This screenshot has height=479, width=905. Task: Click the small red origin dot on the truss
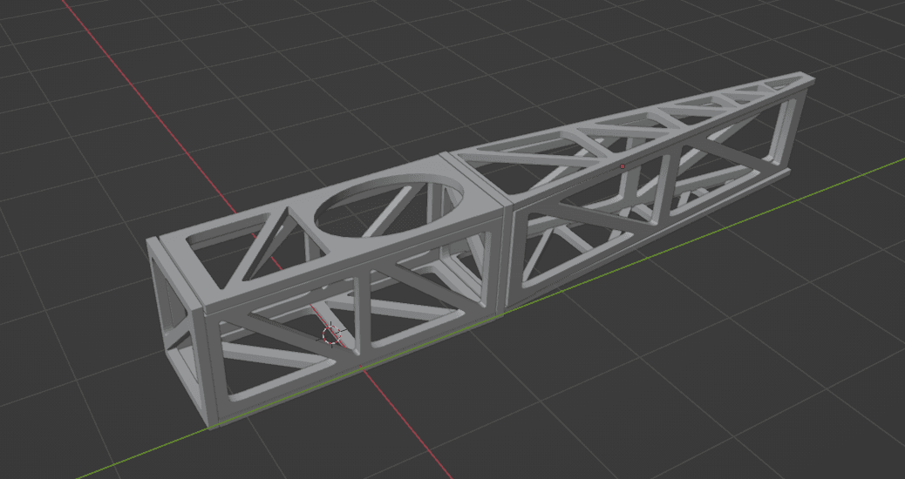[622, 165]
